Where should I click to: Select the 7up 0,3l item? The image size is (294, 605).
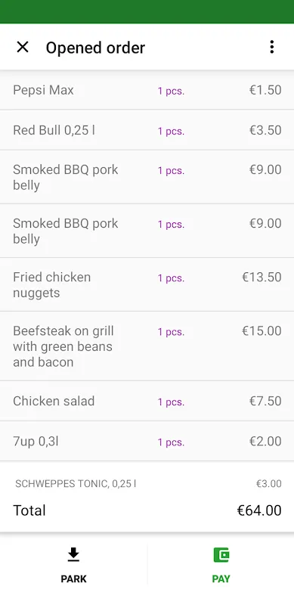click(147, 441)
